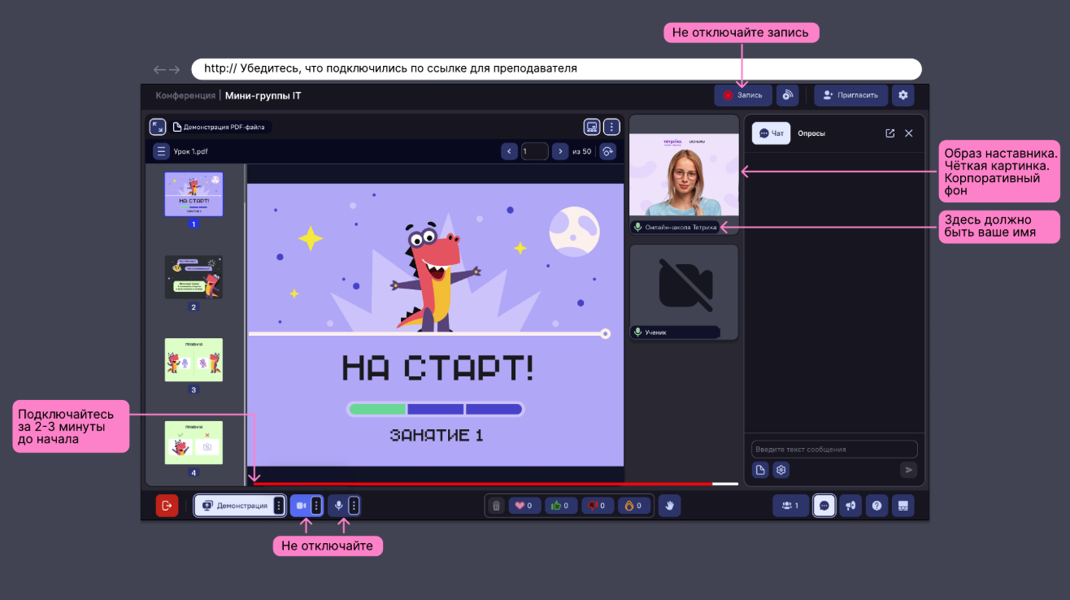Screen dimensions: 1070x600
Task: Toggle the camera on/off button
Action: 300,506
